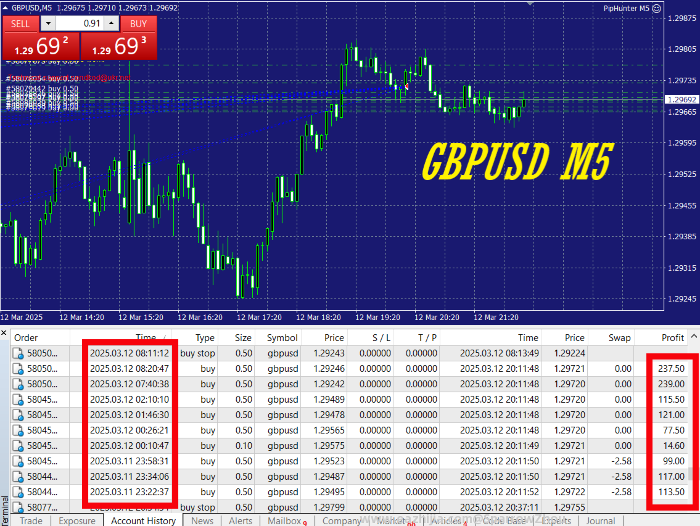Click the size value 0.10

pyautogui.click(x=244, y=446)
